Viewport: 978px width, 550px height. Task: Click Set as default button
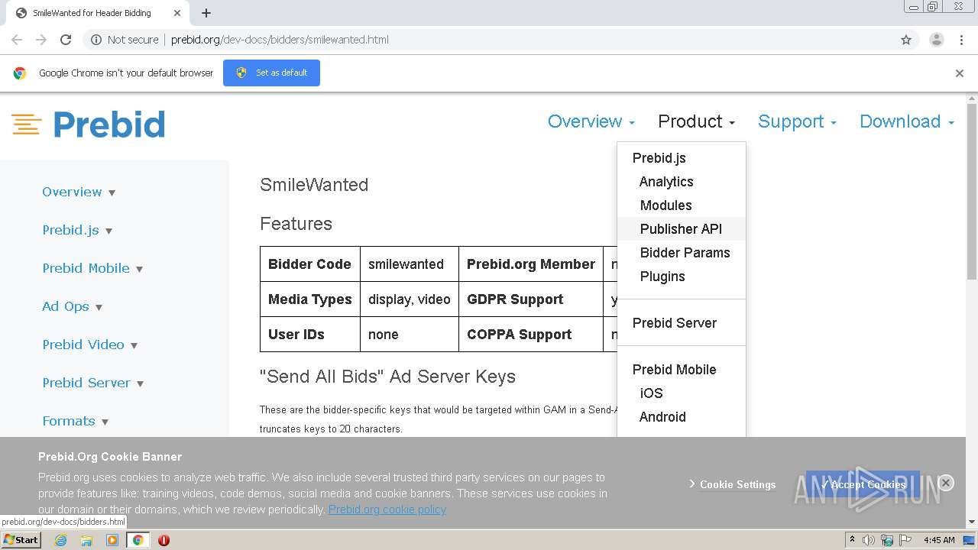pyautogui.click(x=271, y=73)
